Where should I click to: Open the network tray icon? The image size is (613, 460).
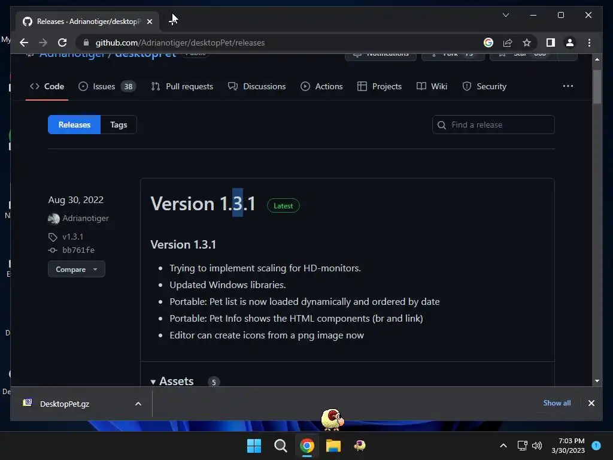click(522, 446)
